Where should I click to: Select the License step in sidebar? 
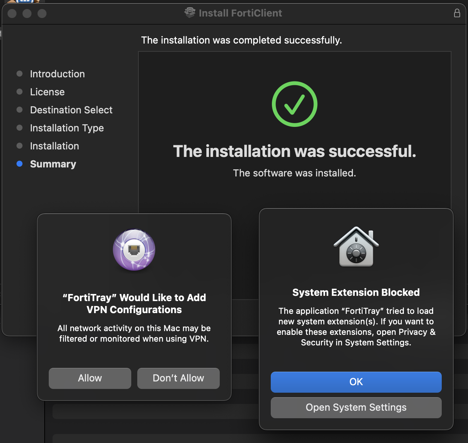(47, 92)
